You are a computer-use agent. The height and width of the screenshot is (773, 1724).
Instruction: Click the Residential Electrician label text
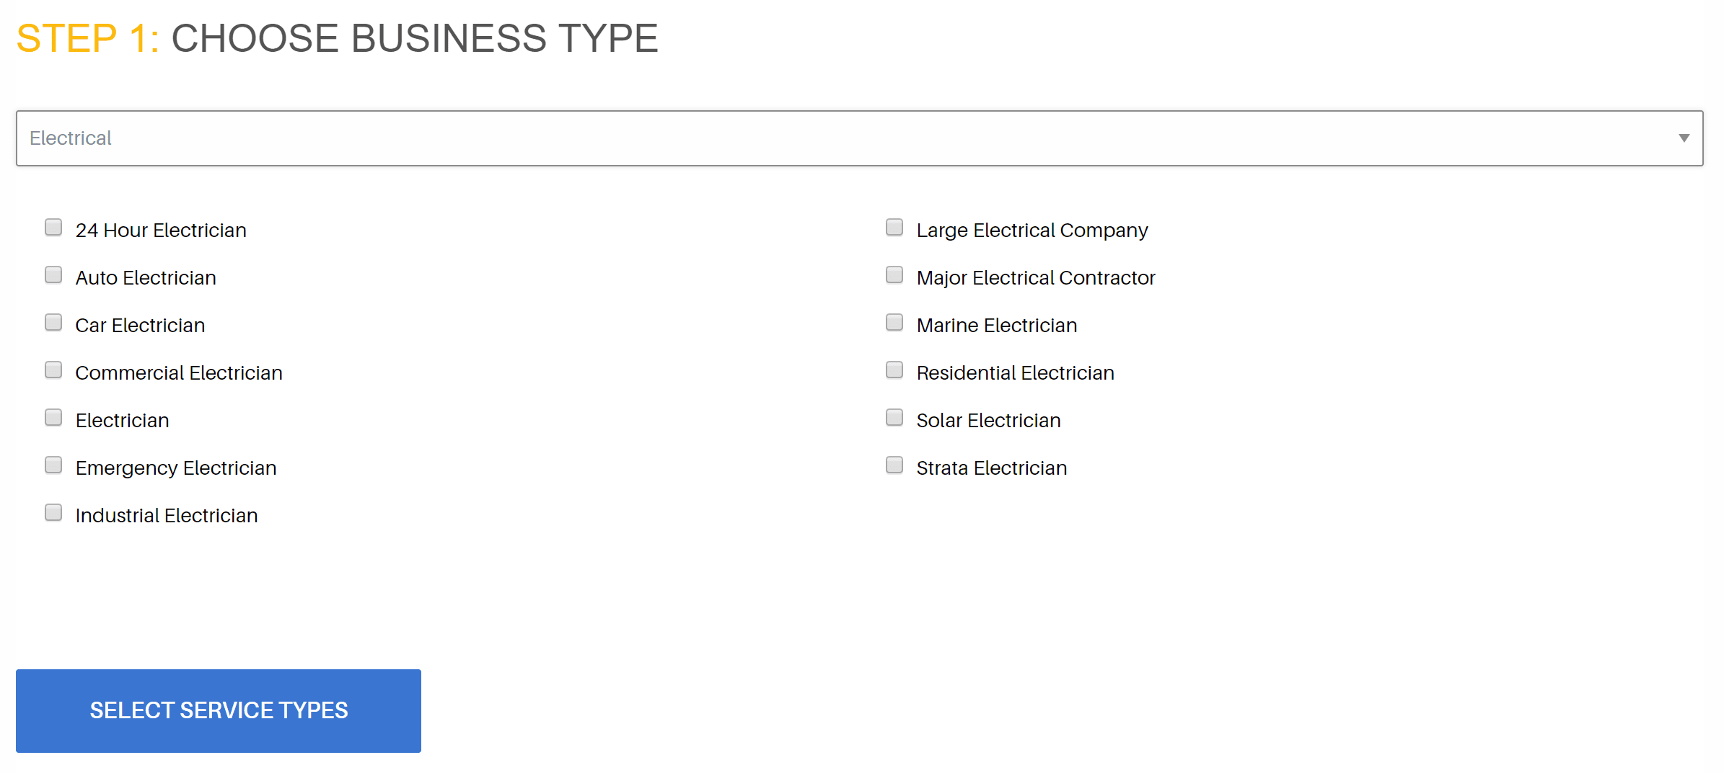coord(1015,373)
